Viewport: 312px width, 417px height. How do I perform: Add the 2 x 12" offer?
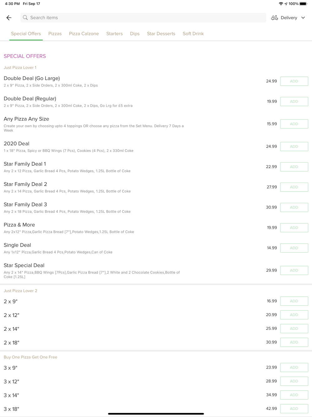tap(294, 315)
